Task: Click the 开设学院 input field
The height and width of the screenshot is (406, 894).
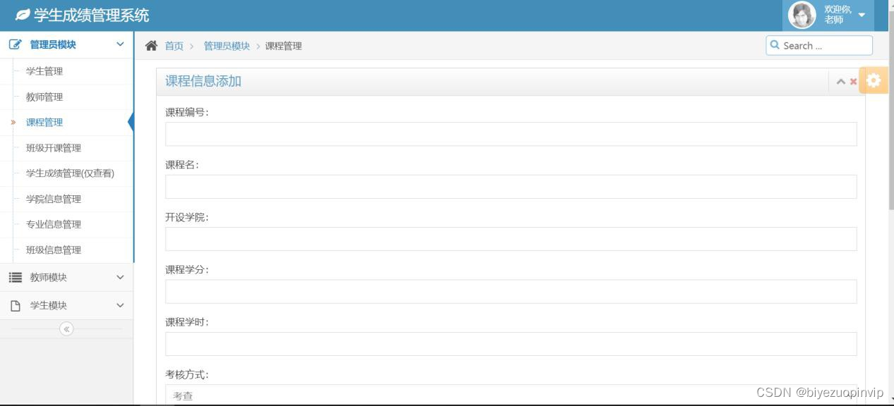Action: pyautogui.click(x=511, y=239)
